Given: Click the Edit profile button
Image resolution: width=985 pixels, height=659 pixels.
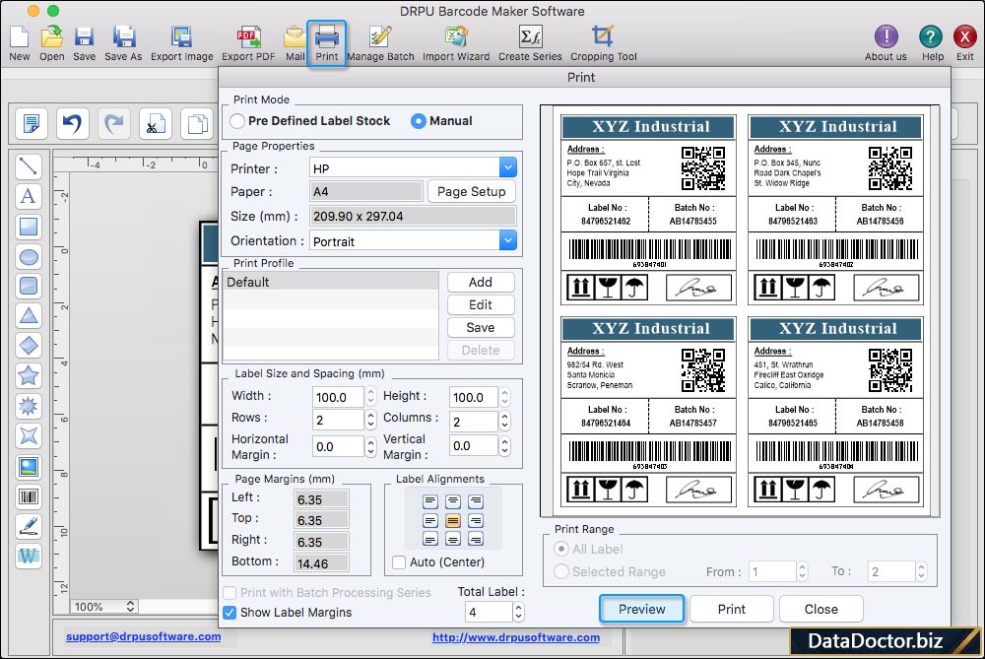Looking at the screenshot, I should pos(481,305).
